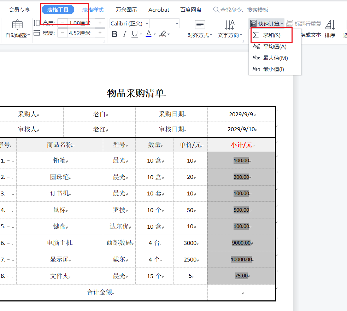Switch to the 表格样式 tab
The height and width of the screenshot is (311, 347).
(93, 10)
